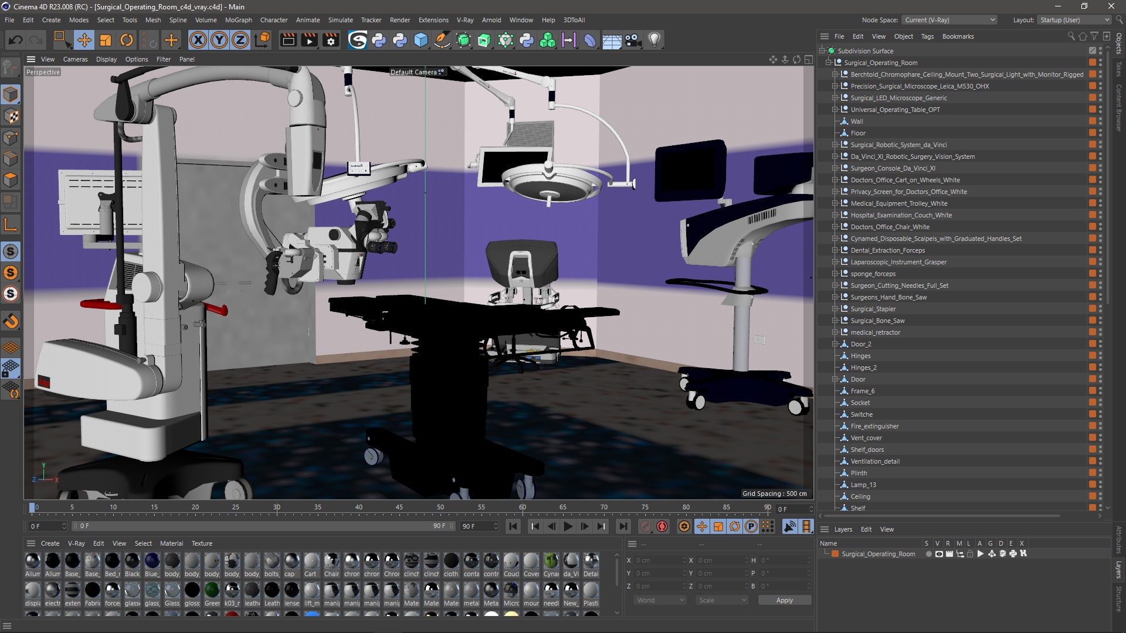This screenshot has height=633, width=1126.
Task: Open the MoGraph Cloner icon
Action: [548, 40]
